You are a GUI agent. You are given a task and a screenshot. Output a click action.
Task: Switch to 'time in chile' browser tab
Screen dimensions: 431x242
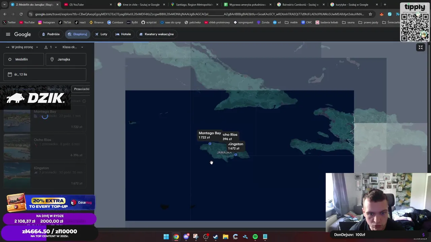[x=141, y=5]
